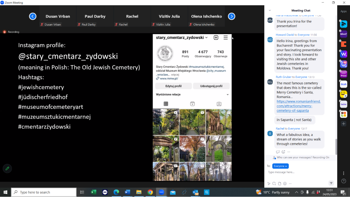Open more chat toolbar options
Viewport: 350px width, 197px height.
pyautogui.click(x=290, y=184)
